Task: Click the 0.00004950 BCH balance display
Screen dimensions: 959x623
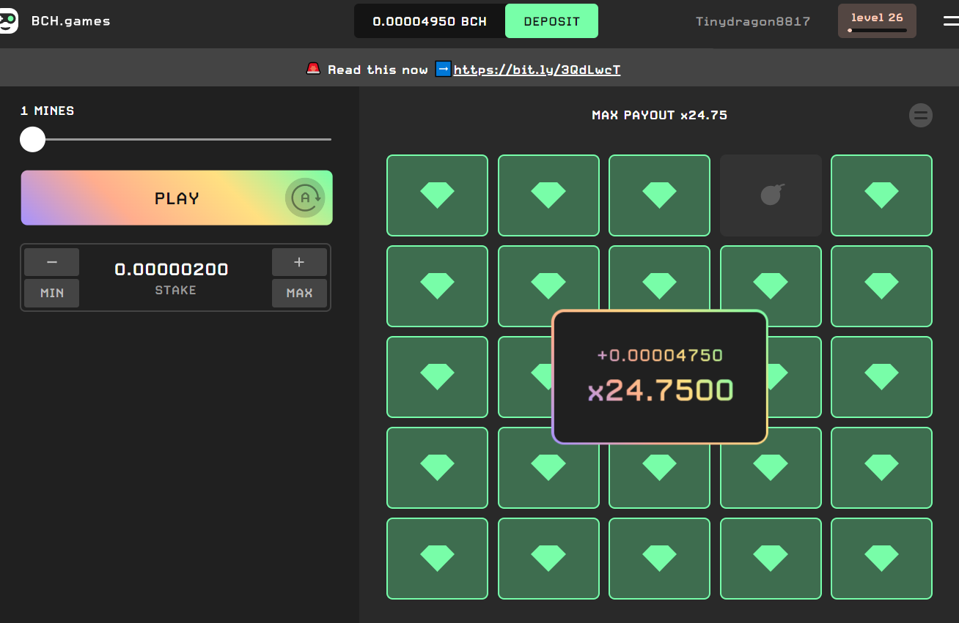Action: (x=430, y=21)
